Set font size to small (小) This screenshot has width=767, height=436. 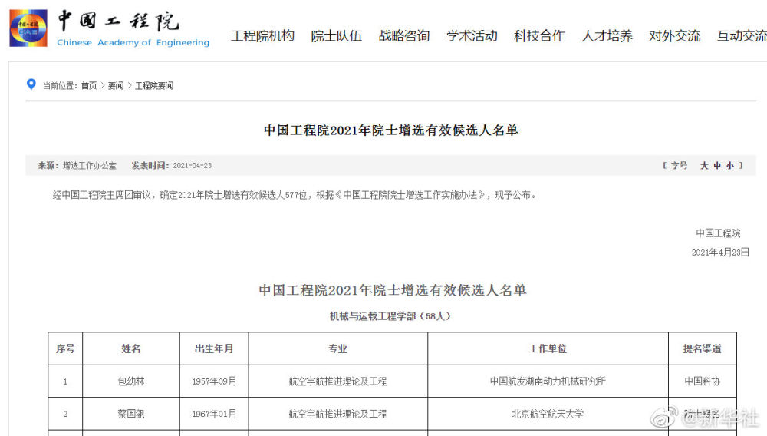[x=729, y=166]
